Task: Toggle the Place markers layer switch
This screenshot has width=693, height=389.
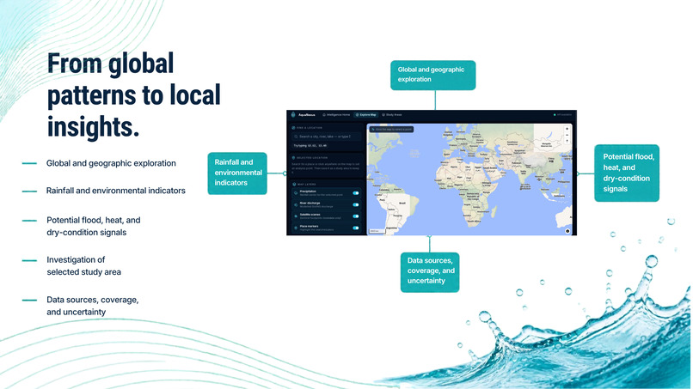Action: (356, 228)
